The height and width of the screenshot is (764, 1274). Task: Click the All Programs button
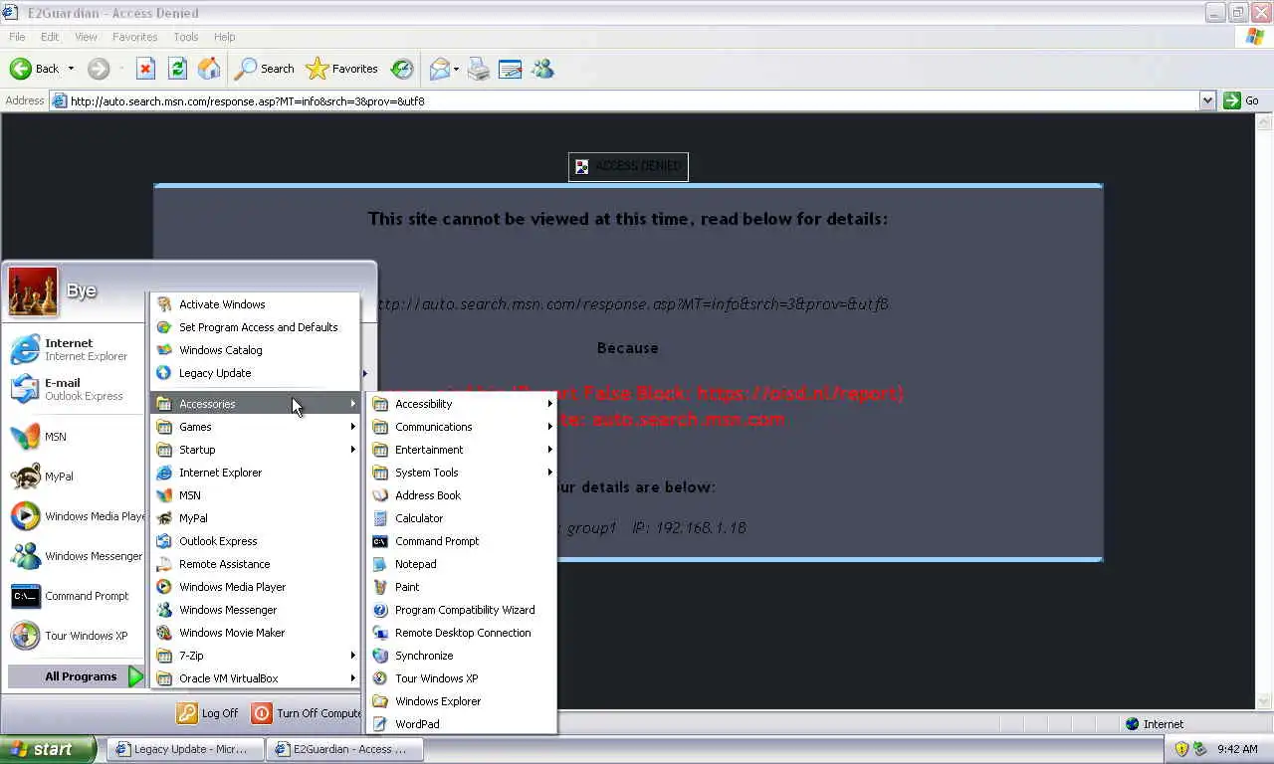[x=77, y=676]
